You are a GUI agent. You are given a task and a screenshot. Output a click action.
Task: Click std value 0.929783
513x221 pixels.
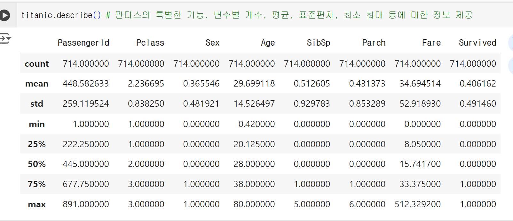pyautogui.click(x=312, y=104)
